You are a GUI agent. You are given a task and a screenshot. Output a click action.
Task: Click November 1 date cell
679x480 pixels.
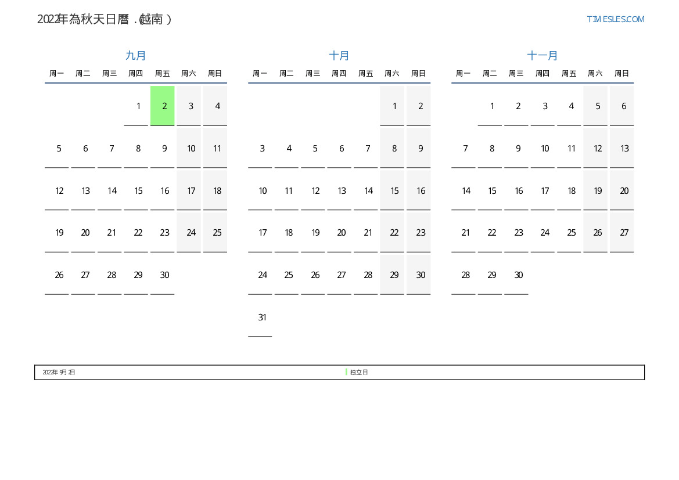[491, 106]
